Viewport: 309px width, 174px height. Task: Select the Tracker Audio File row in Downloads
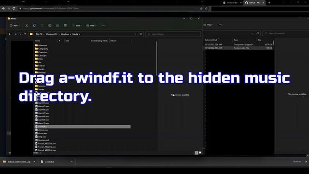pos(239,48)
